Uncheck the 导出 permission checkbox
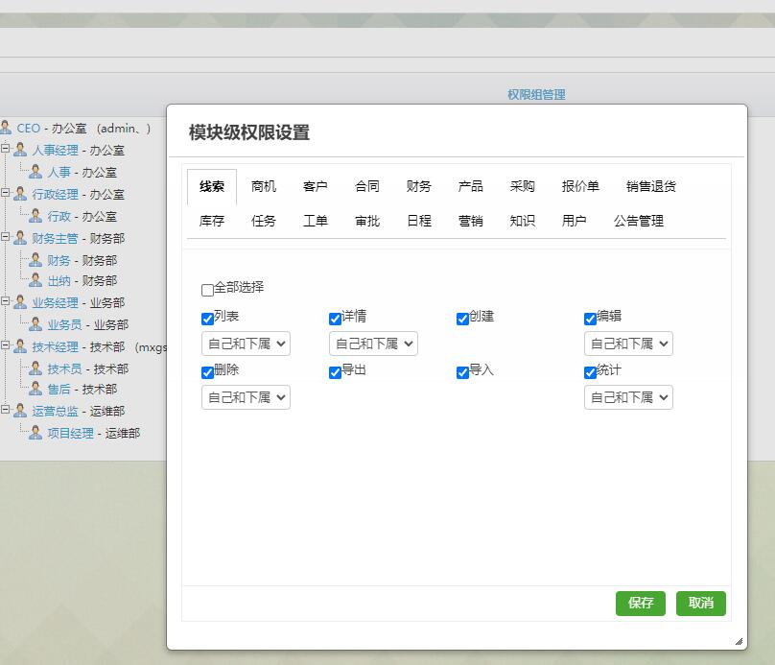This screenshot has width=775, height=665. click(x=336, y=372)
